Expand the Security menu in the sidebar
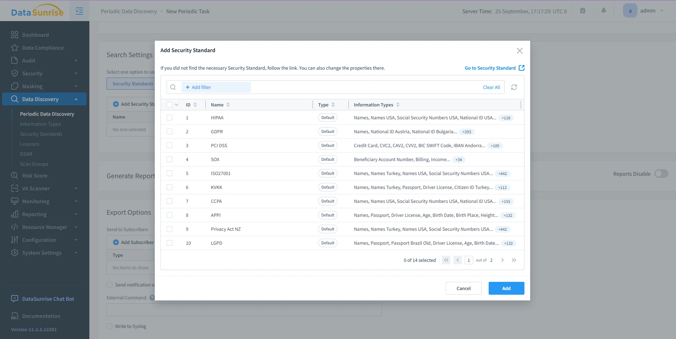The height and width of the screenshot is (339, 676). pos(32,73)
